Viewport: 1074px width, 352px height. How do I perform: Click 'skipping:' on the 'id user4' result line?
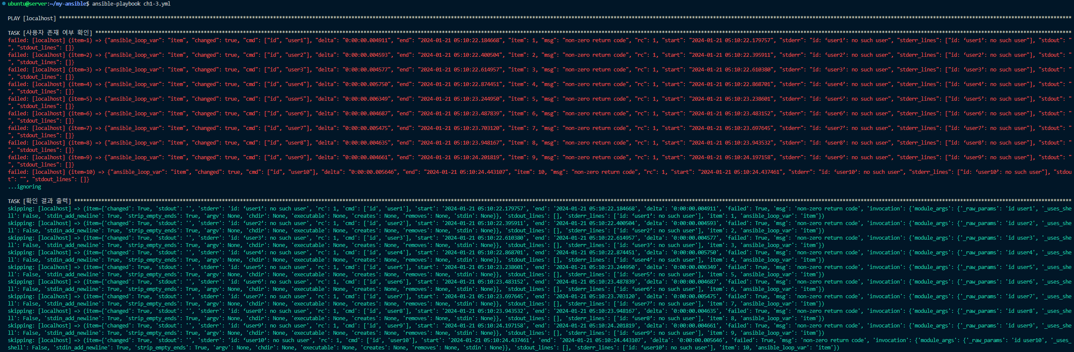(x=22, y=252)
